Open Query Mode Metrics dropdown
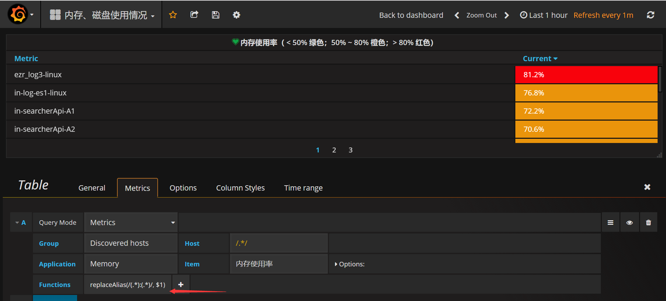 click(131, 222)
